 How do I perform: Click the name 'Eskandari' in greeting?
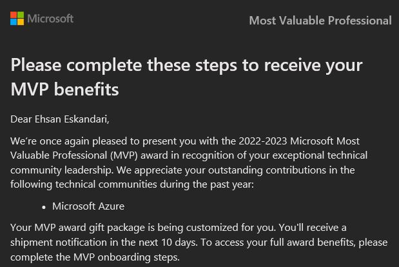click(86, 119)
